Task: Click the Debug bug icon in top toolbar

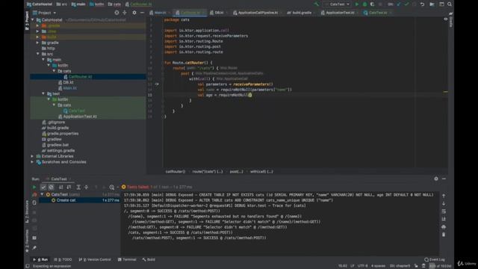Action: coord(364,4)
